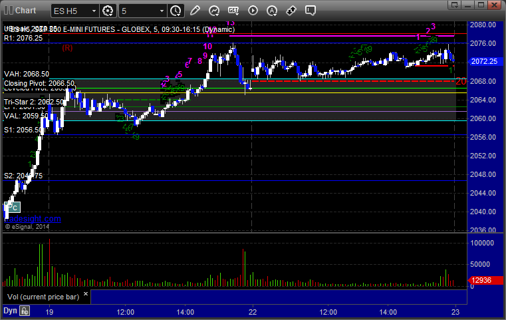Select the pencil drawing tool
The width and height of the screenshot is (506, 320).
(x=194, y=11)
